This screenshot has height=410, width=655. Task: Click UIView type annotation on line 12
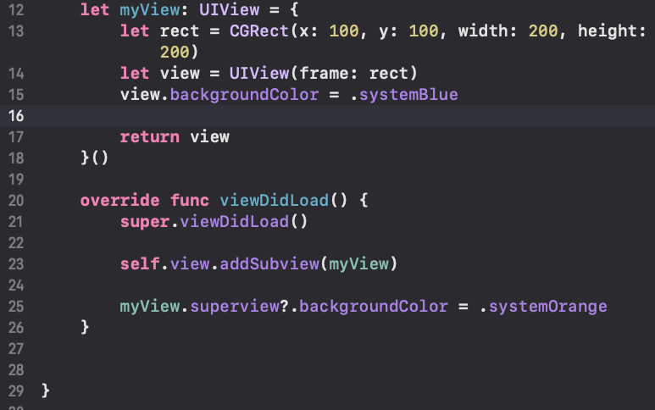(x=229, y=9)
